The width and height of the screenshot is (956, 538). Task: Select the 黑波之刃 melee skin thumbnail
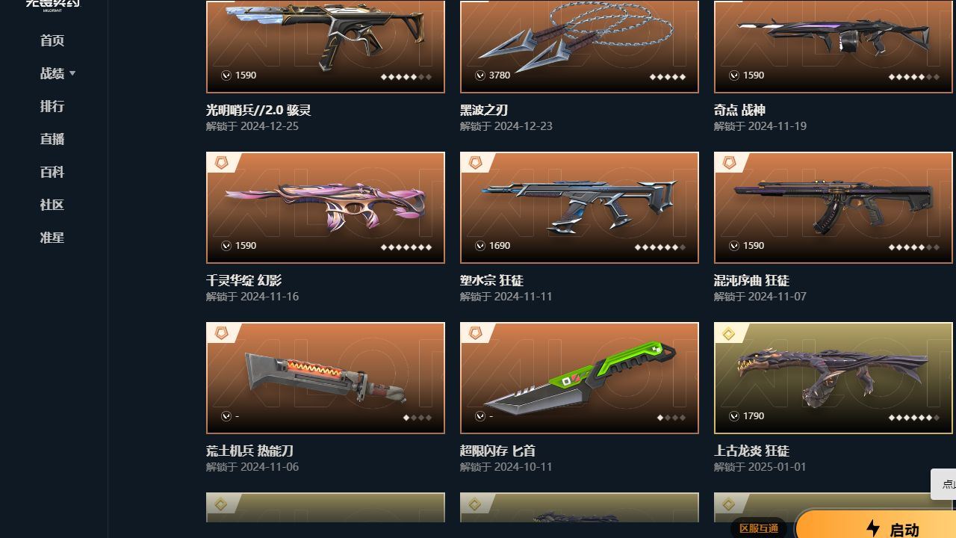coord(580,46)
